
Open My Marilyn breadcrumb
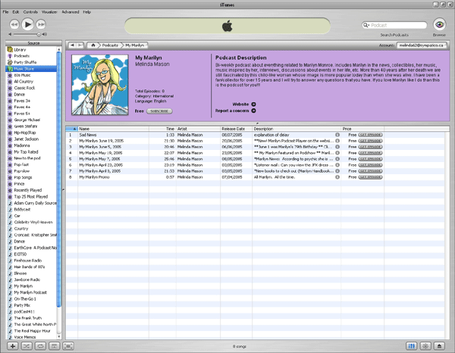click(x=135, y=45)
